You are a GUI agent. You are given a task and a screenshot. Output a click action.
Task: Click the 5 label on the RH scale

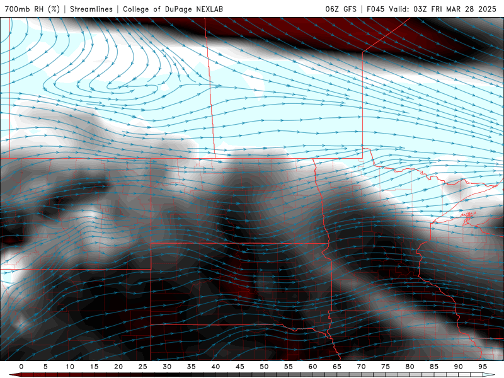pyautogui.click(x=45, y=367)
